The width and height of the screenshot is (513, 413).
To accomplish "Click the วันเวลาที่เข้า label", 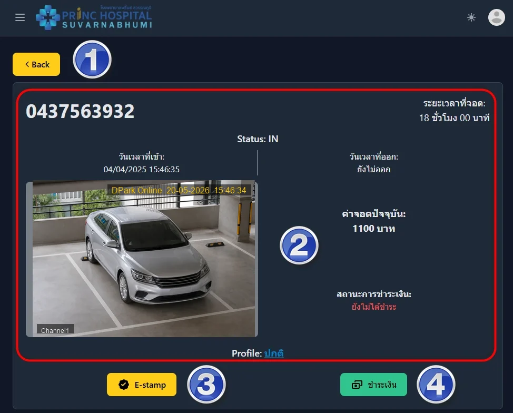I will [141, 157].
